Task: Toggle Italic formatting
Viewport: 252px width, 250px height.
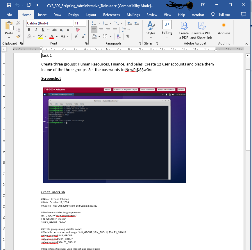Action: tap(36, 30)
